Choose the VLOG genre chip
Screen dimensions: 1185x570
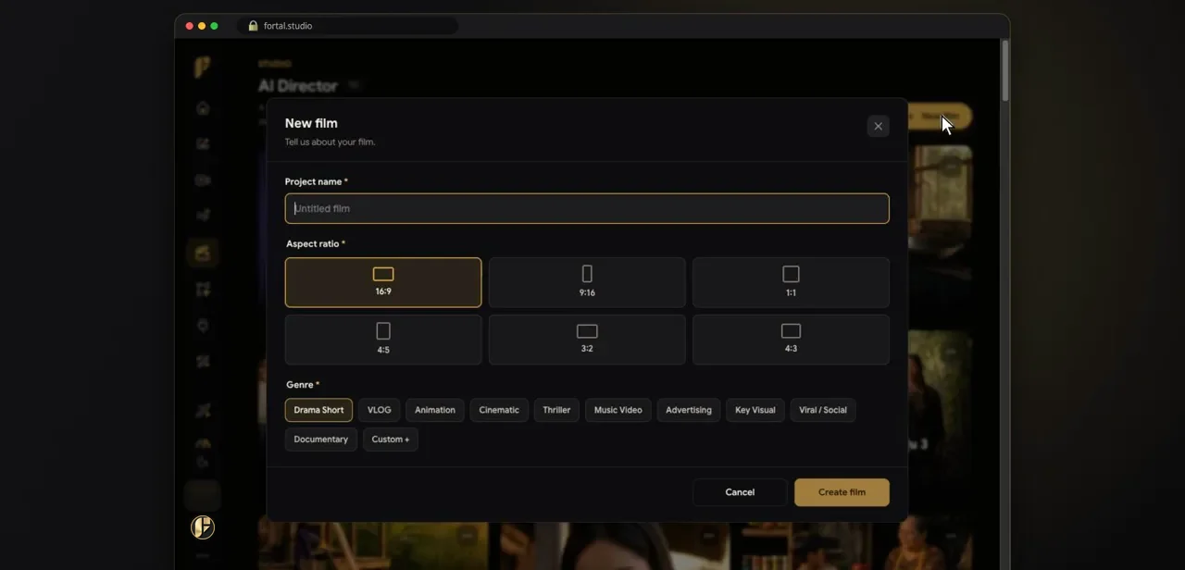point(379,410)
